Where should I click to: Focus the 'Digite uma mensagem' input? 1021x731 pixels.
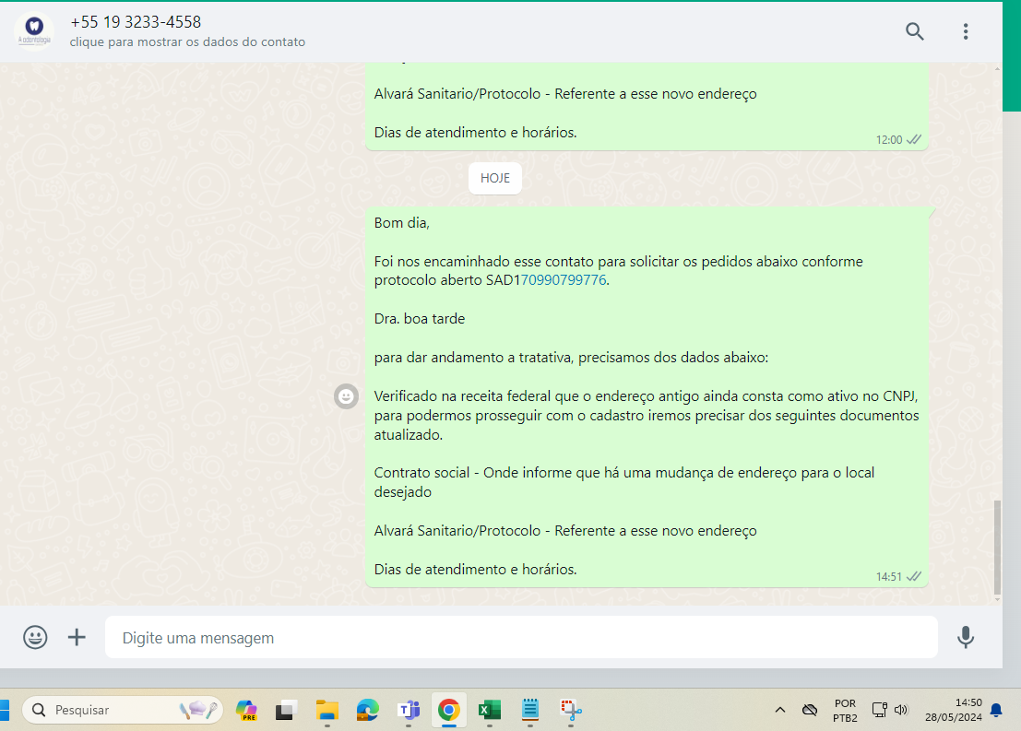521,637
